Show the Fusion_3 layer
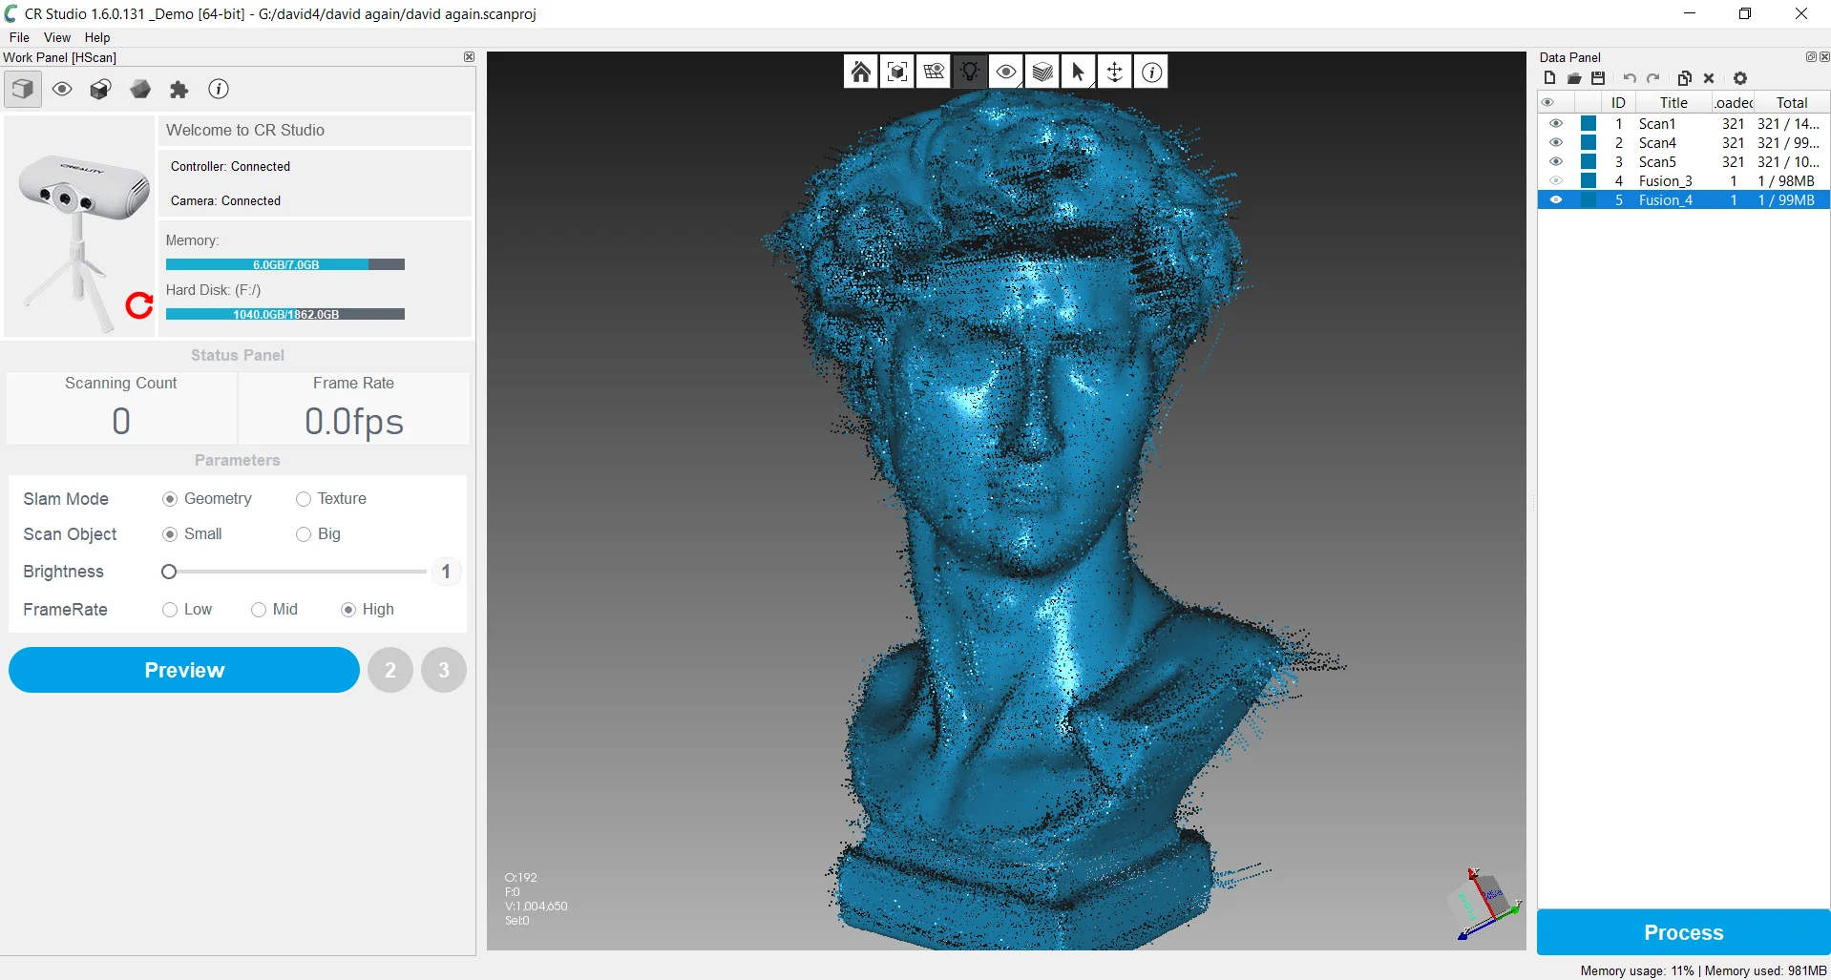This screenshot has height=980, width=1831. coord(1556,181)
